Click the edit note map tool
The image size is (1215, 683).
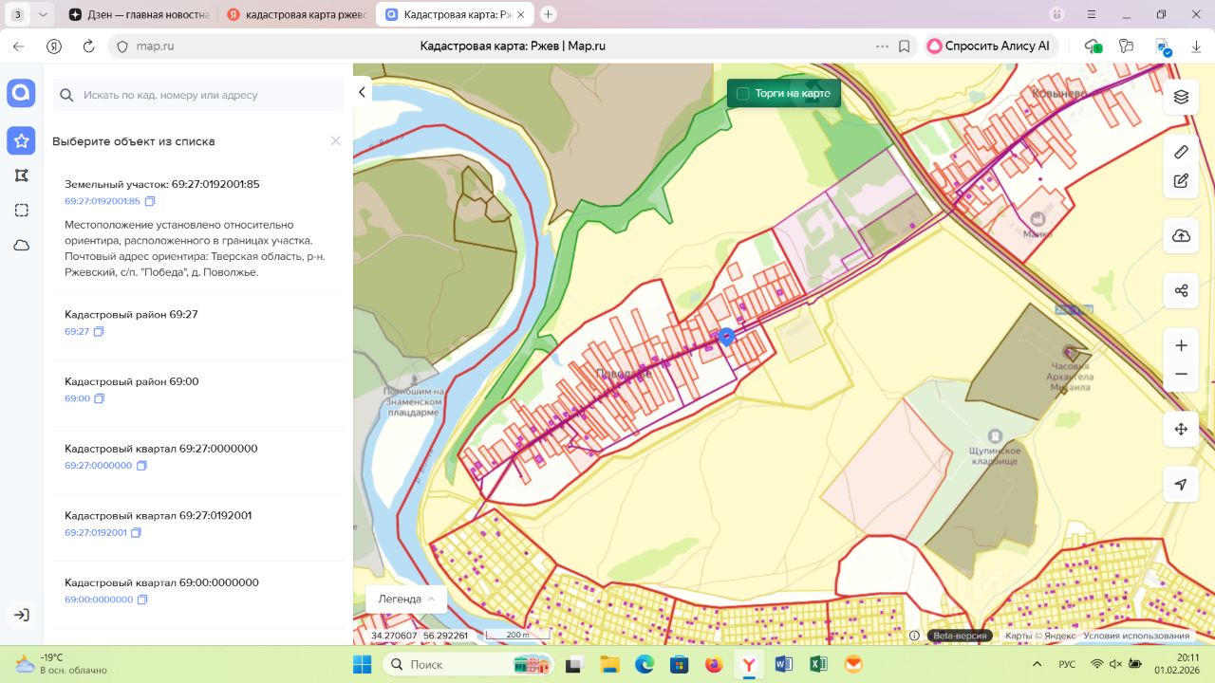click(x=1181, y=181)
